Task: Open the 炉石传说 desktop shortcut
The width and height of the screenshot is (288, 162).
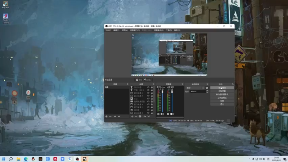Action: pyautogui.click(x=6, y=5)
